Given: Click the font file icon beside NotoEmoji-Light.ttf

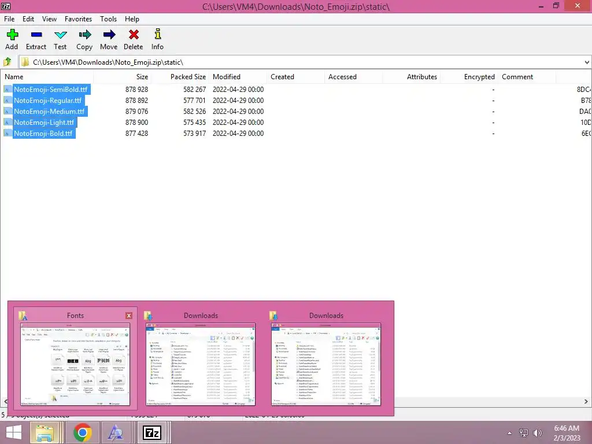Looking at the screenshot, I should (x=7, y=123).
